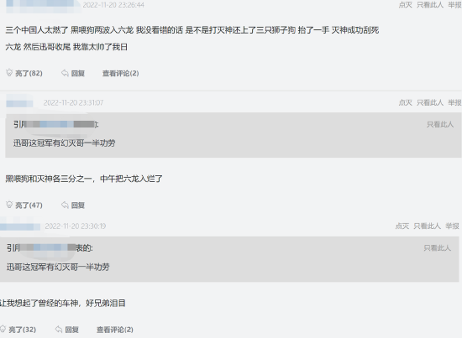Expand 查看评论(2) on the last comment
The height and width of the screenshot is (338, 462).
[114, 330]
